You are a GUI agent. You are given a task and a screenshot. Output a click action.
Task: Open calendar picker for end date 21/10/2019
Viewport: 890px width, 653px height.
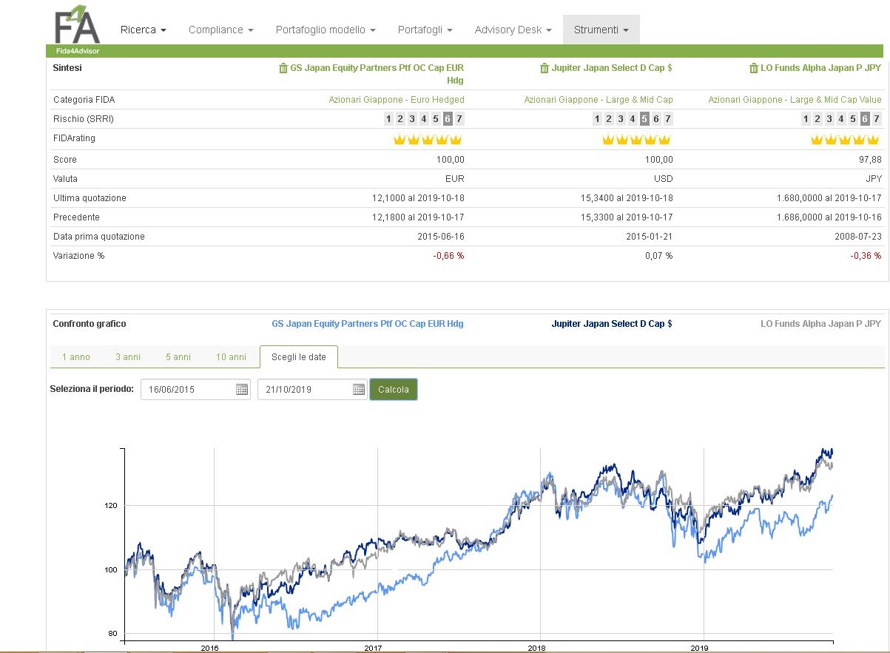(359, 389)
